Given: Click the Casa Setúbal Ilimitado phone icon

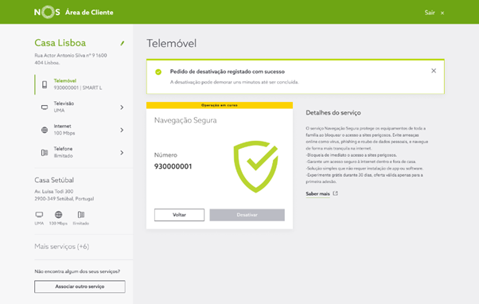Looking at the screenshot, I should click(x=81, y=215).
